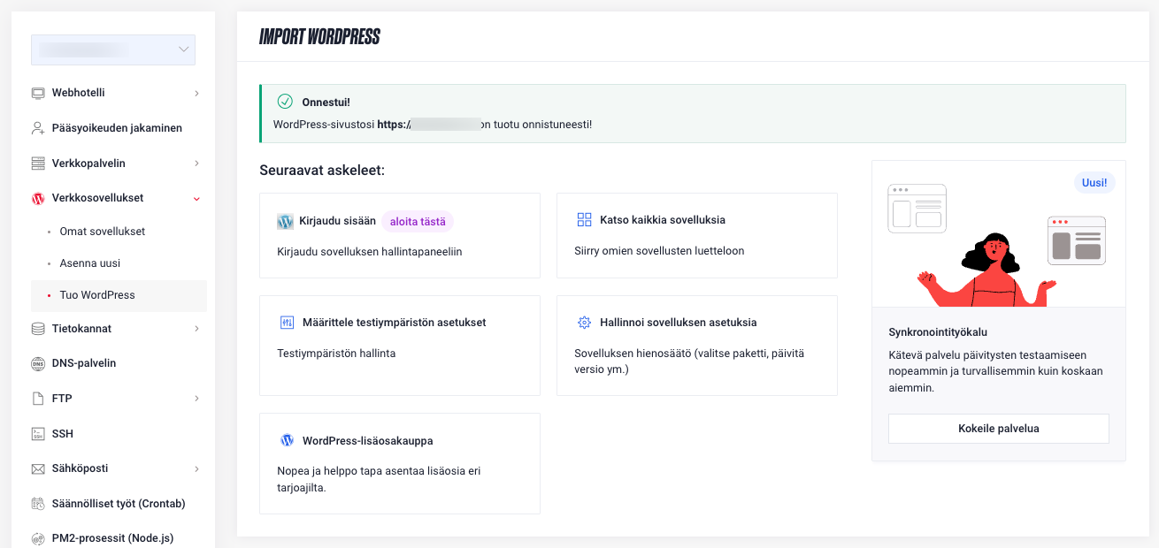Open the account selector dropdown at top
This screenshot has height=548, width=1159.
(113, 49)
